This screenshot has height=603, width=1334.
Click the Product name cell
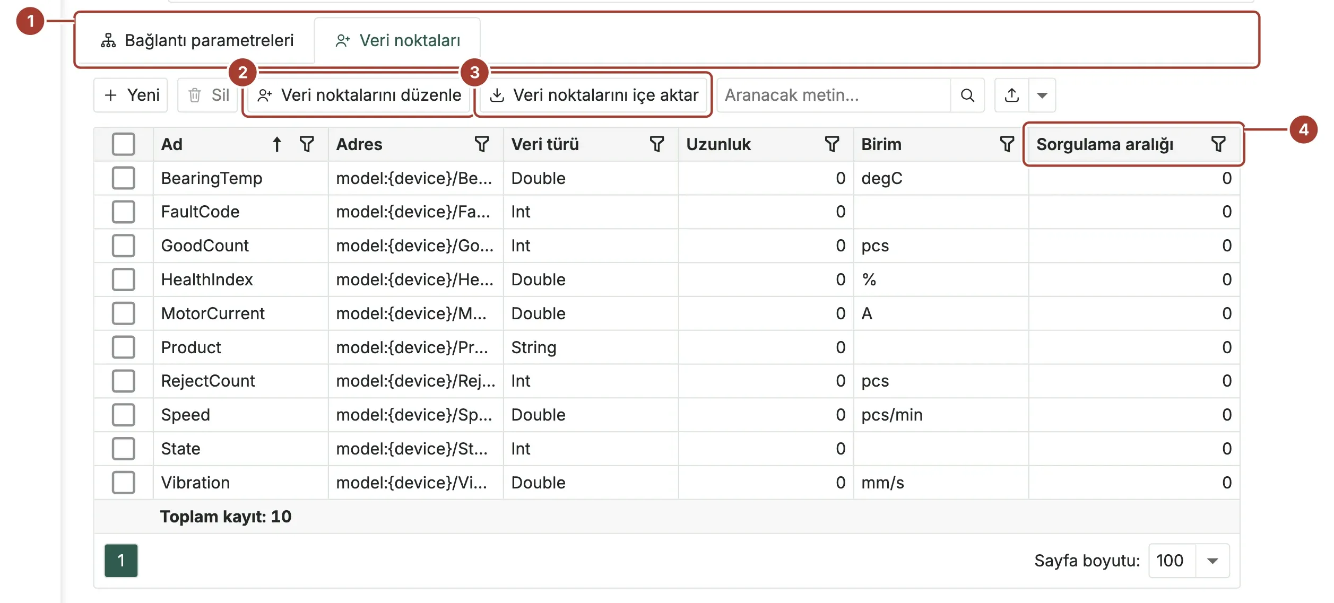[x=240, y=347]
